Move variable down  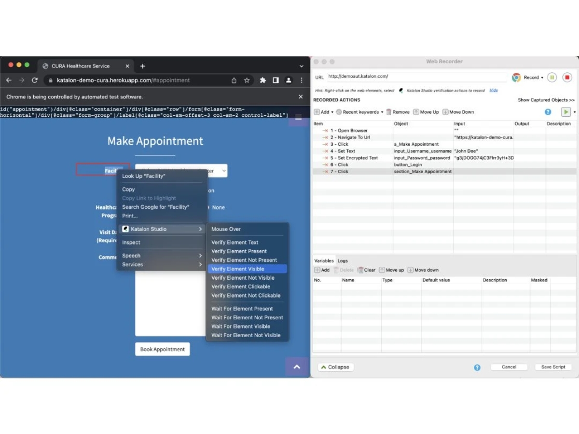423,270
